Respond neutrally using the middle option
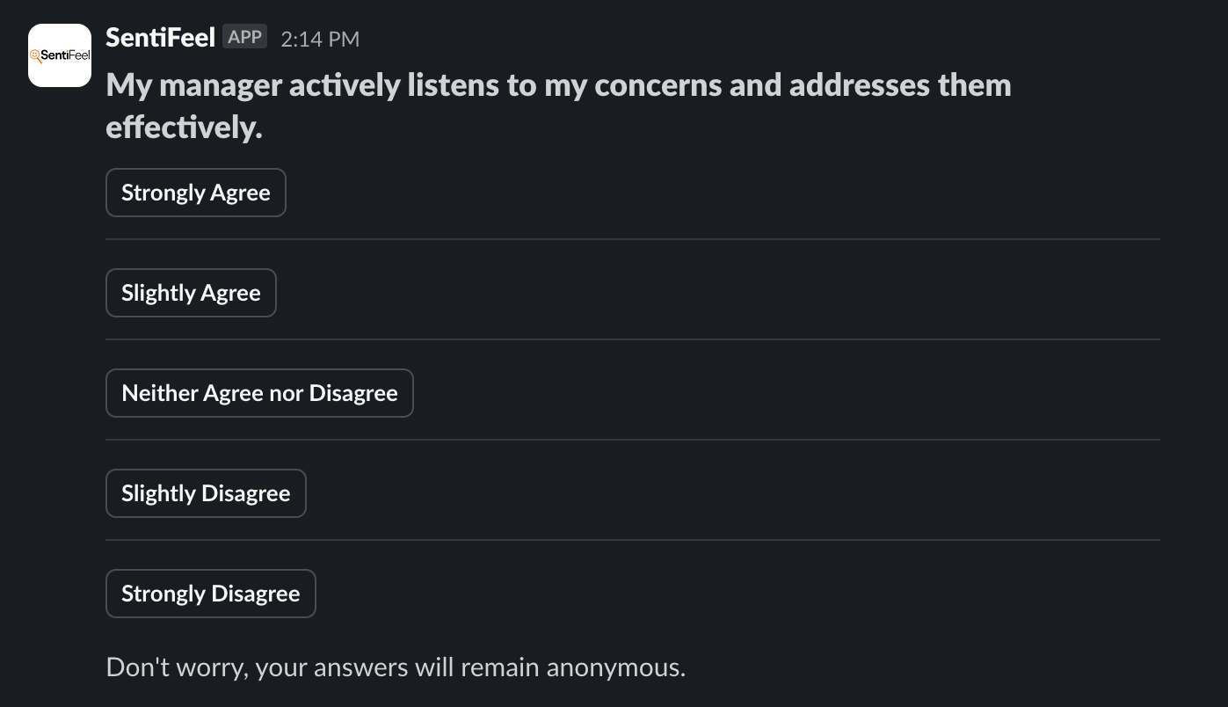The image size is (1228, 707). (259, 392)
